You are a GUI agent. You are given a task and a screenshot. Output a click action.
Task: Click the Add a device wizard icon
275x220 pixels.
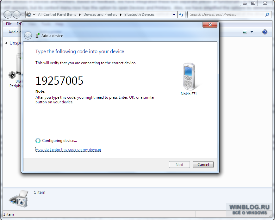(37, 35)
